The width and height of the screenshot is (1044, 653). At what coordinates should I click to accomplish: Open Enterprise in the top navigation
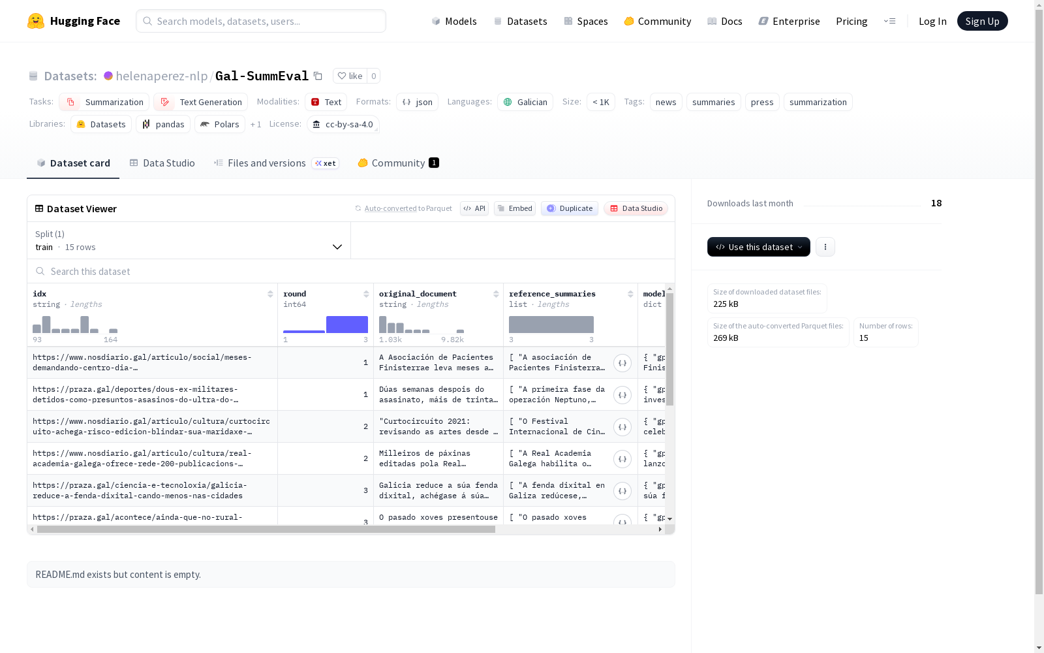(790, 21)
